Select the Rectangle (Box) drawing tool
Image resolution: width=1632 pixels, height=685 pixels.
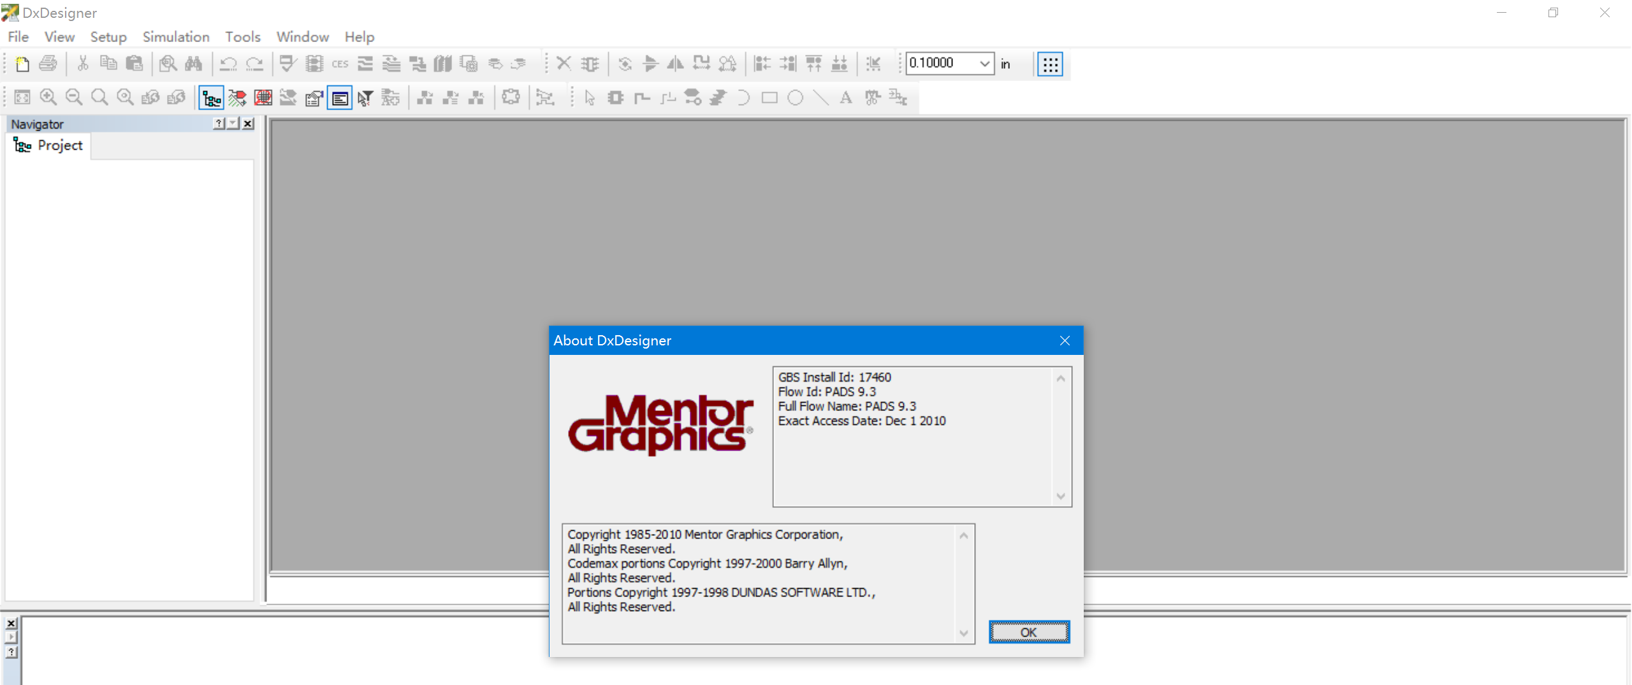click(769, 97)
